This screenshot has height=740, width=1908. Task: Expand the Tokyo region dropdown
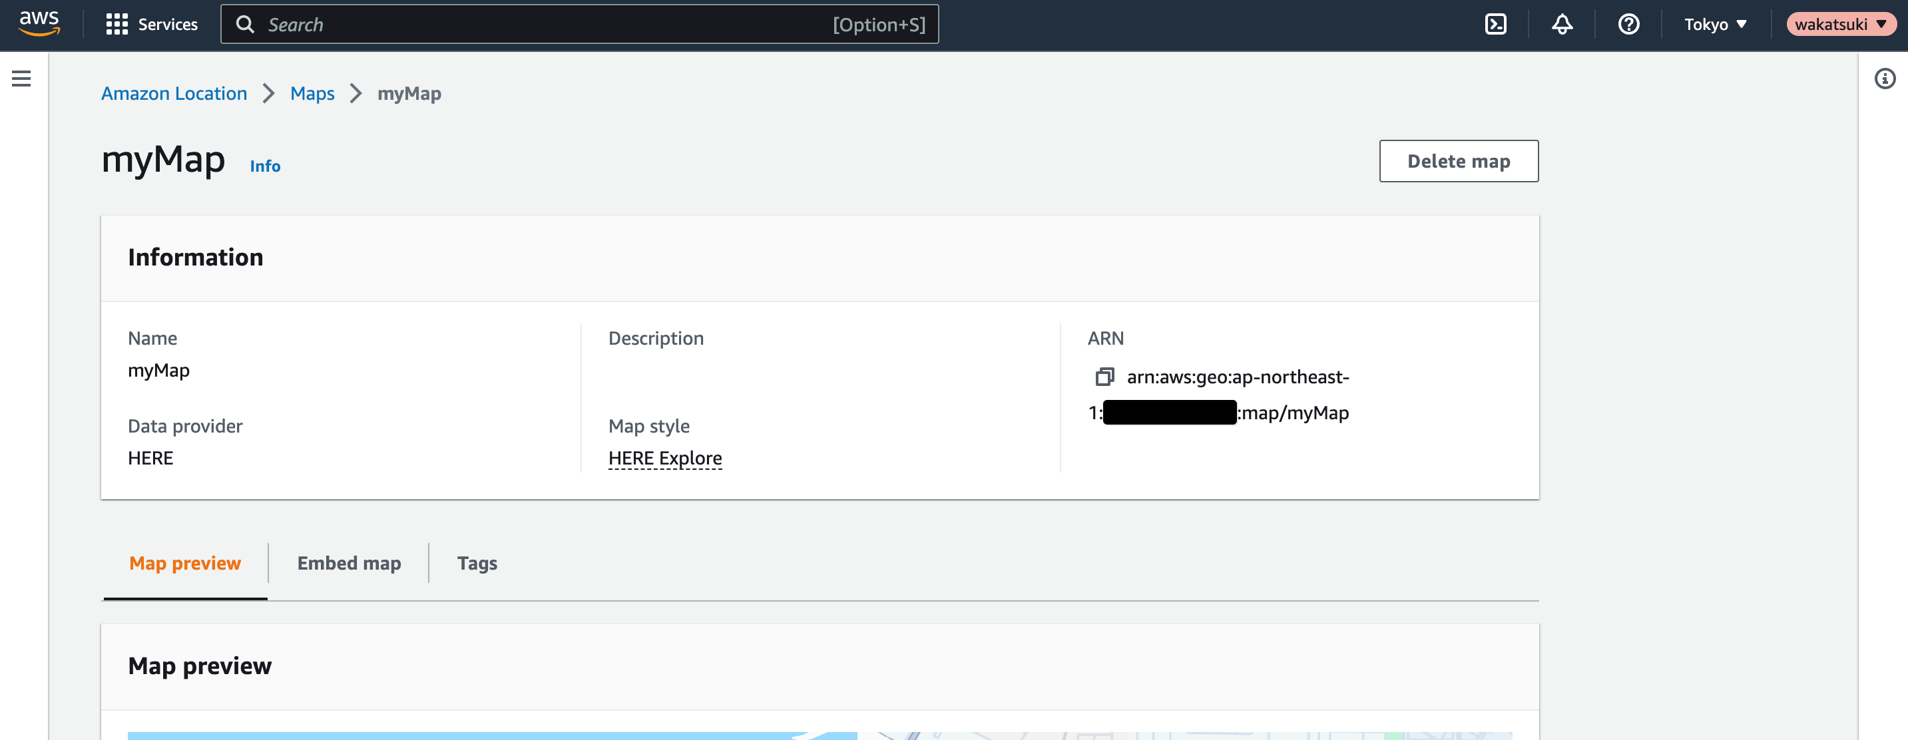[1716, 25]
